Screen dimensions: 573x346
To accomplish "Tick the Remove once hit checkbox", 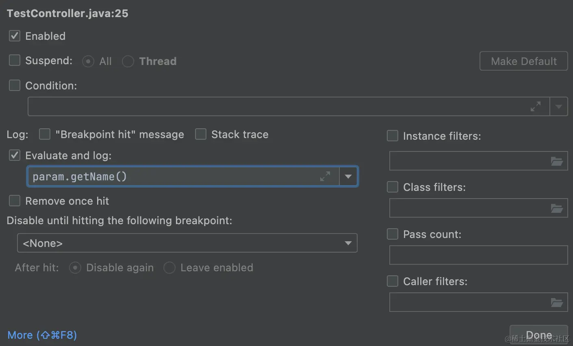I will (x=15, y=201).
